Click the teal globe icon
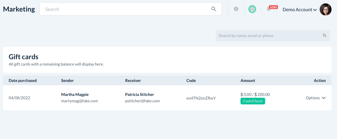The height and width of the screenshot is (139, 337). [252, 9]
